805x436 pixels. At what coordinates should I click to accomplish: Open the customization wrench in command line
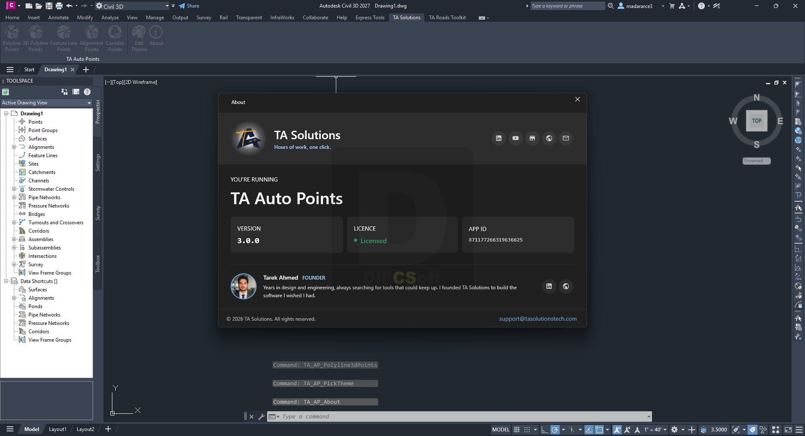pos(261,417)
